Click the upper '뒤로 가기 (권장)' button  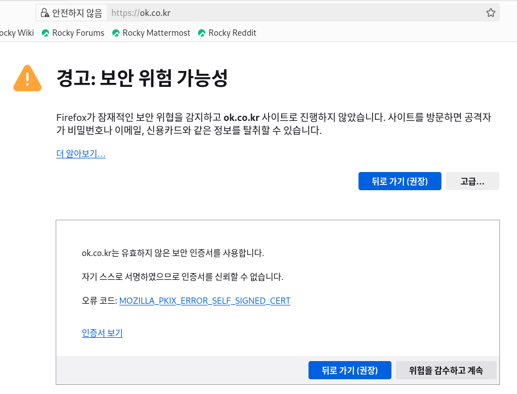tap(399, 181)
